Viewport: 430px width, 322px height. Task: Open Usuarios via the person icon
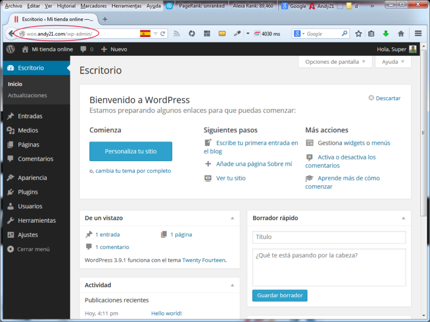12,206
